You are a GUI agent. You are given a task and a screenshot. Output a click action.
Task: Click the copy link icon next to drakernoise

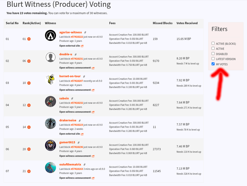pos(80,120)
